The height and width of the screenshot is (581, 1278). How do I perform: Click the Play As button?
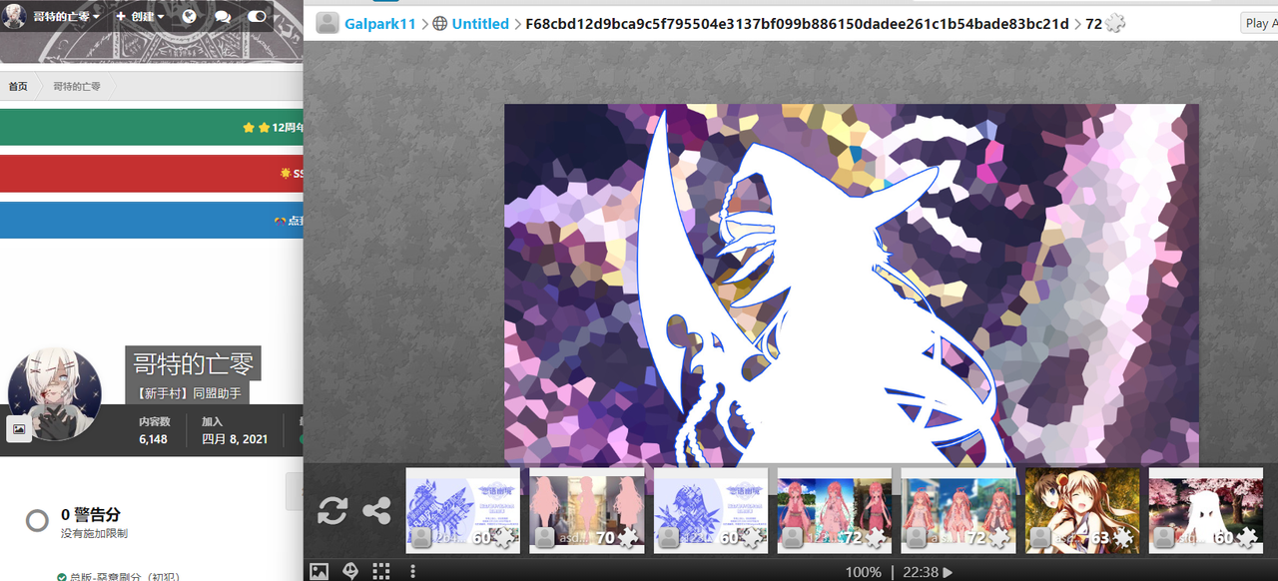[1259, 23]
